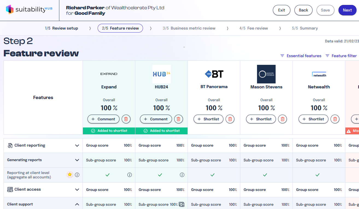Delete HUB24 platform using trash icon
Viewport: 359px width, 209px height.
click(179, 119)
